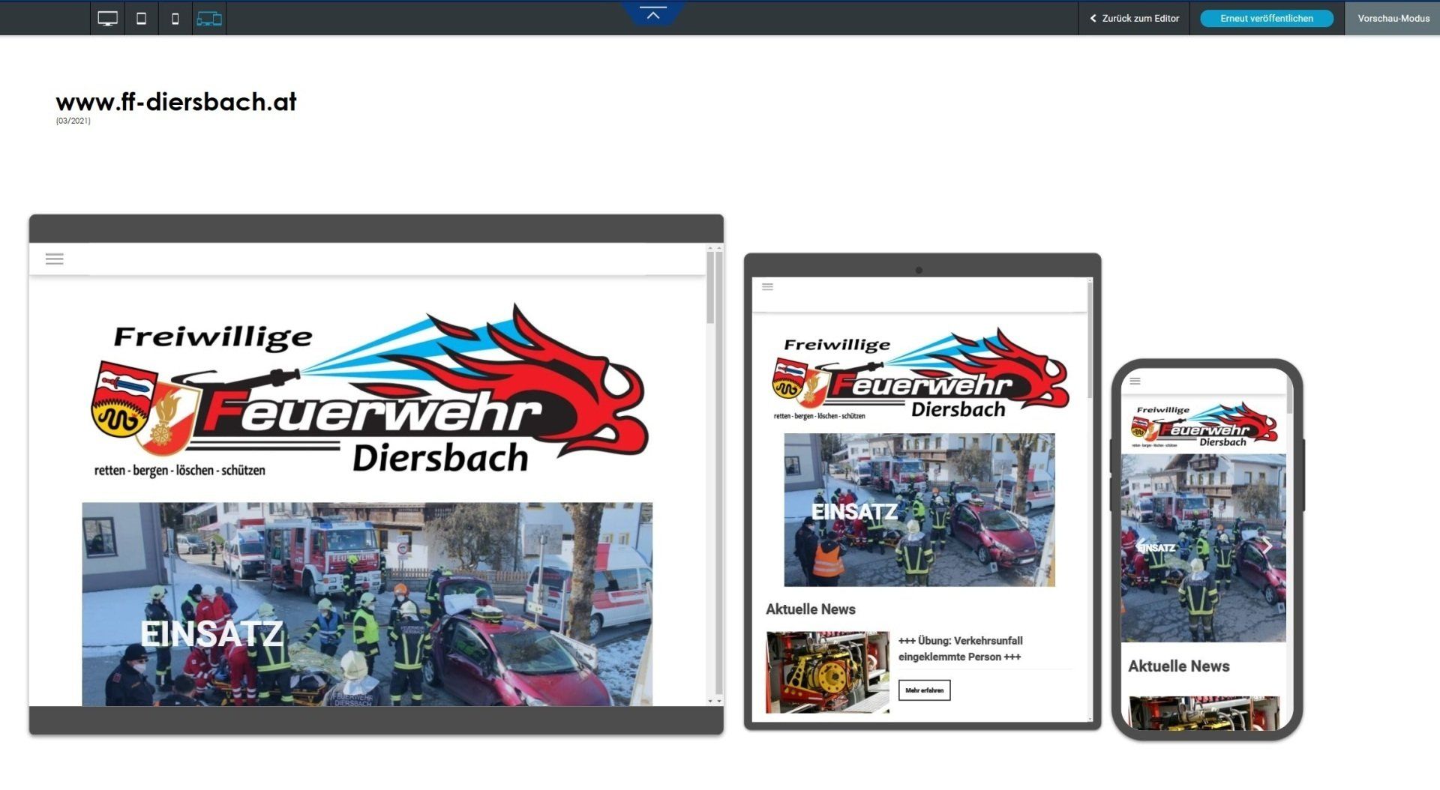
Task: Open hamburger menu in phone preview
Action: click(1135, 382)
